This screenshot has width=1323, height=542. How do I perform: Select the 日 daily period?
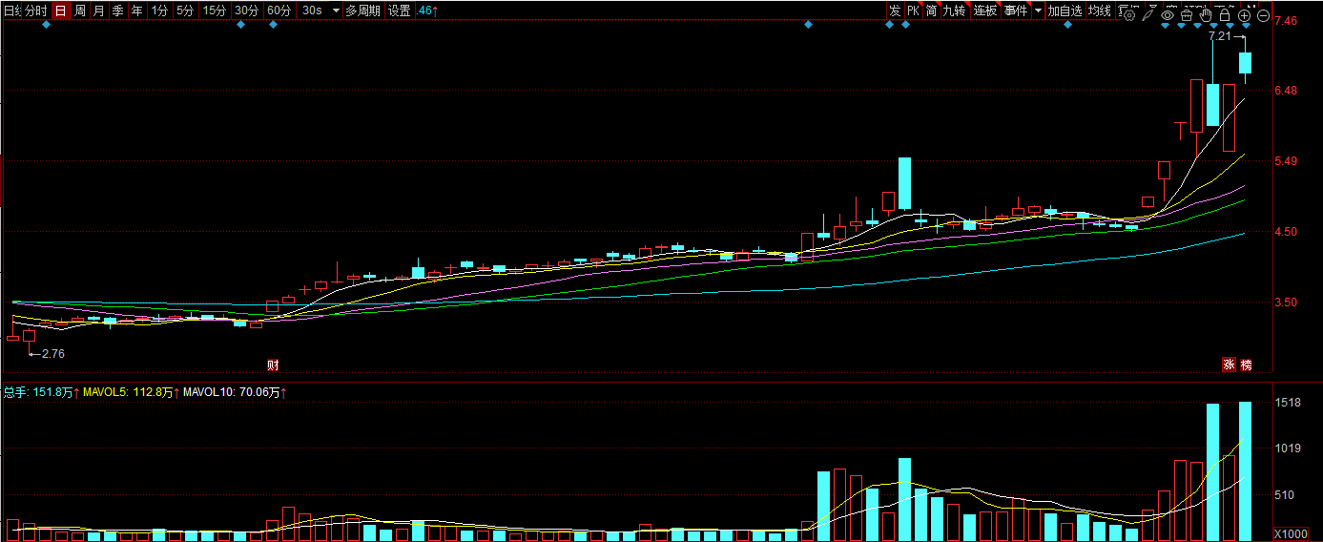pos(60,10)
